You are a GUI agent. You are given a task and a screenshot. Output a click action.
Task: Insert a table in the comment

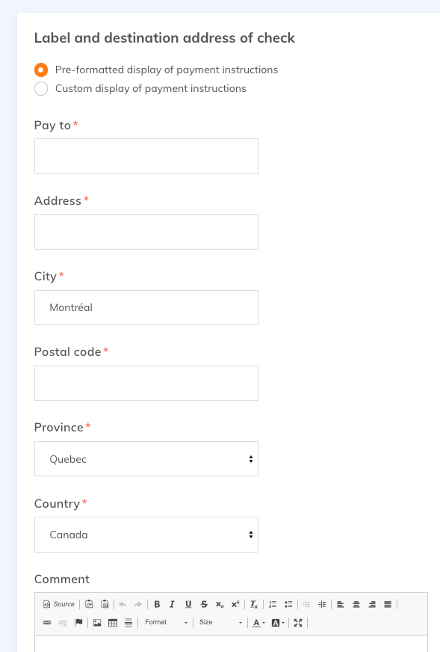(x=113, y=623)
